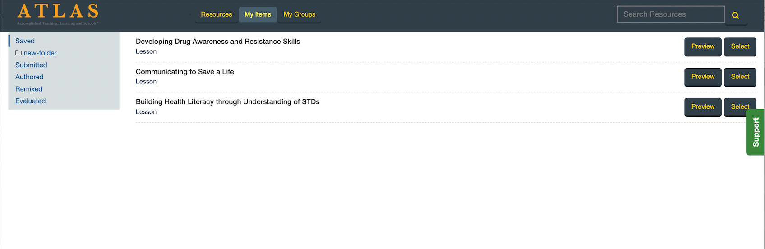
Task: Preview Building Health Literacy lesson
Action: click(703, 107)
